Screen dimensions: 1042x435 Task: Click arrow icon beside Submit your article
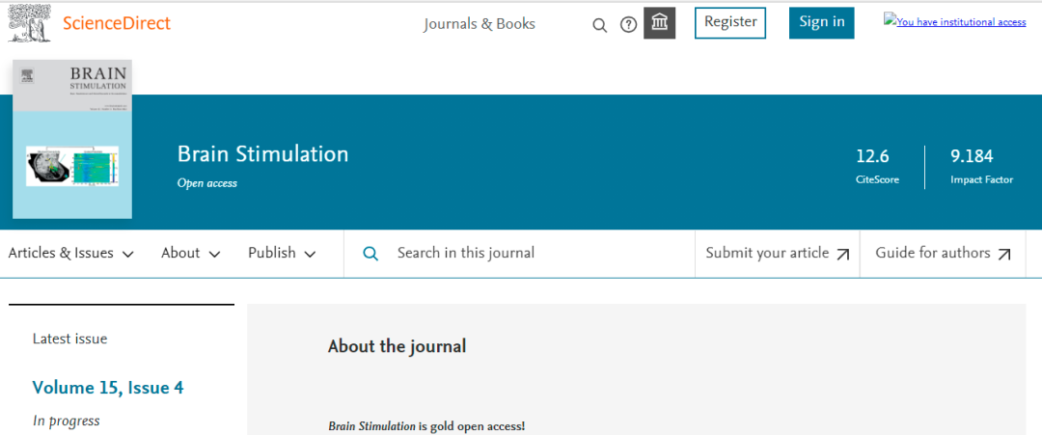[842, 255]
